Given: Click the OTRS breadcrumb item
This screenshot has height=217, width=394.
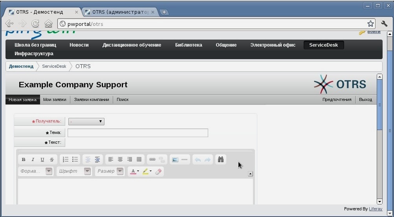Looking at the screenshot, I should 83,67.
